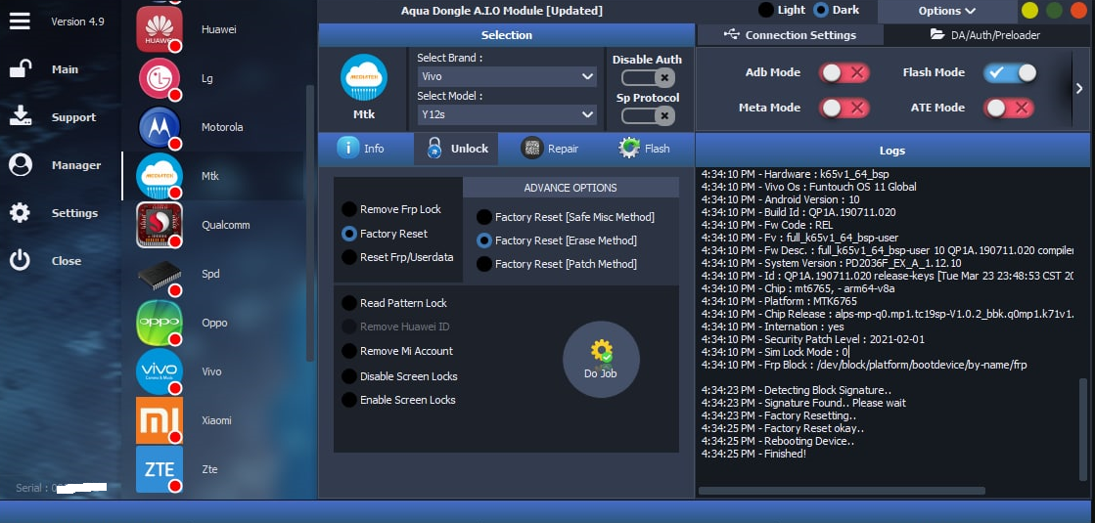Viewport: 1095px width, 523px height.
Task: Toggle the Sp Protocol switch
Action: (648, 115)
